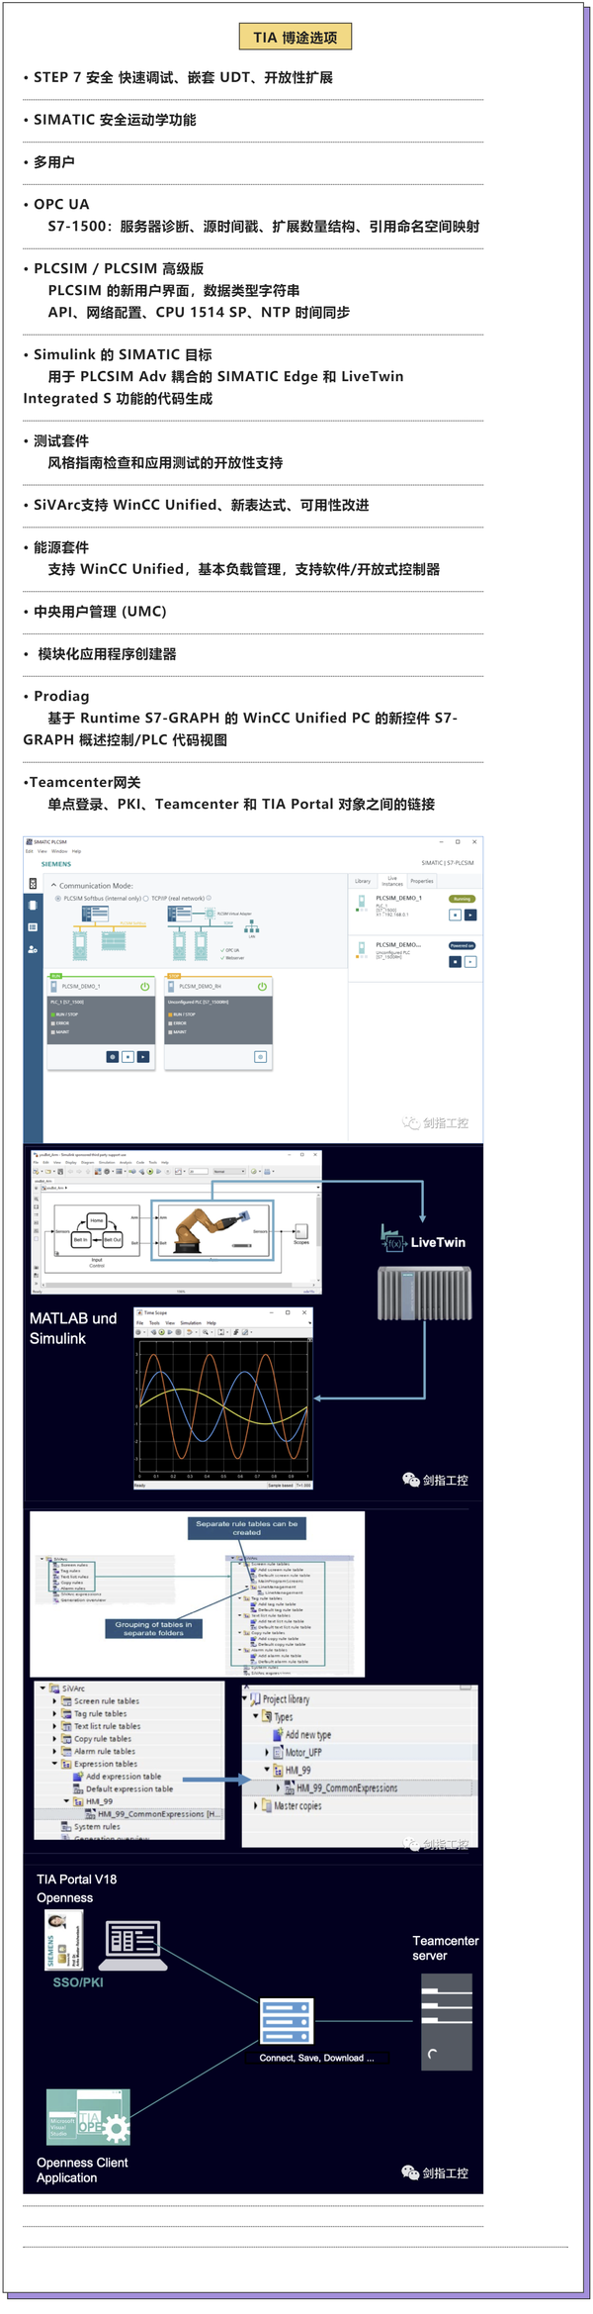The height and width of the screenshot is (2314, 593).
Task: Click stop button for running PLCSIM_DEMO_1 instance
Action: [456, 915]
